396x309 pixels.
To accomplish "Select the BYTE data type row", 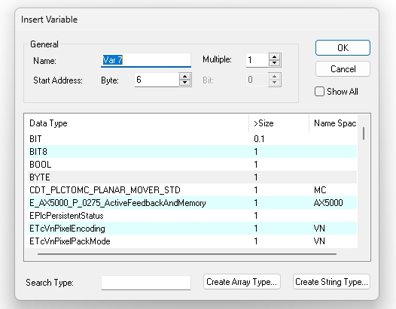I will 192,177.
